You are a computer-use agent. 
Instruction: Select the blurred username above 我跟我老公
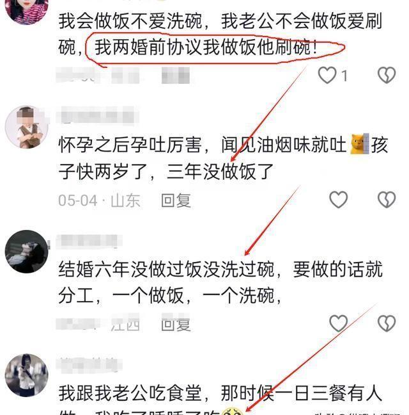click(89, 365)
